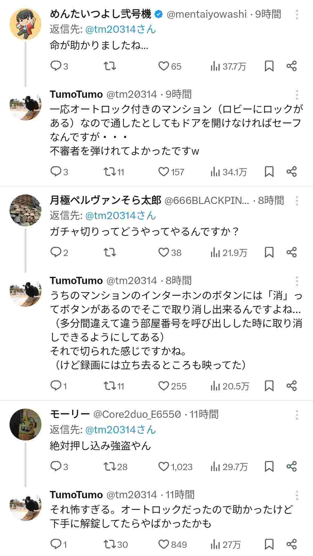The image size is (313, 556).
Task: Retweet the post with 28 retweets
Action: 110,466
